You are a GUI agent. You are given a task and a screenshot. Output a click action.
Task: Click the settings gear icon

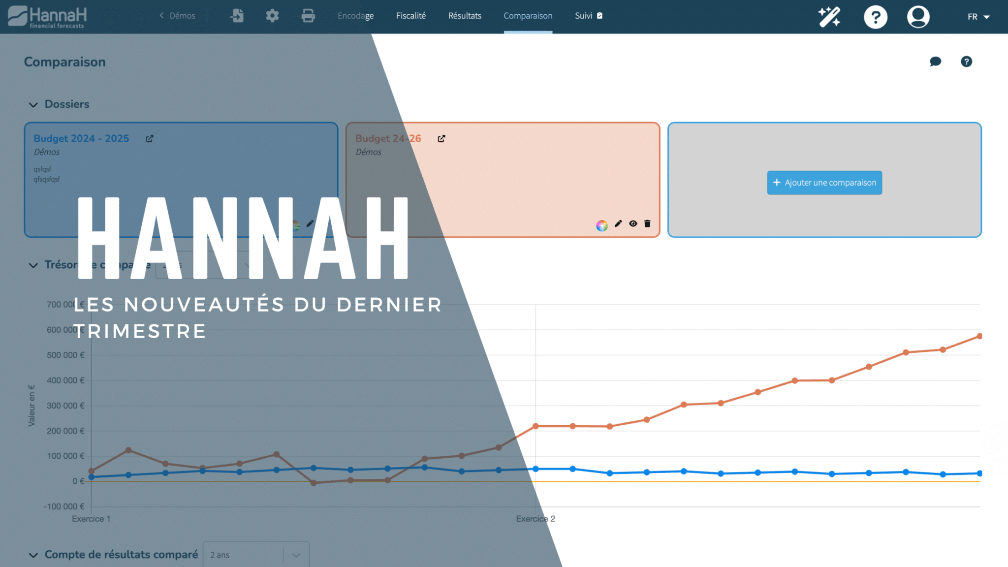point(273,15)
